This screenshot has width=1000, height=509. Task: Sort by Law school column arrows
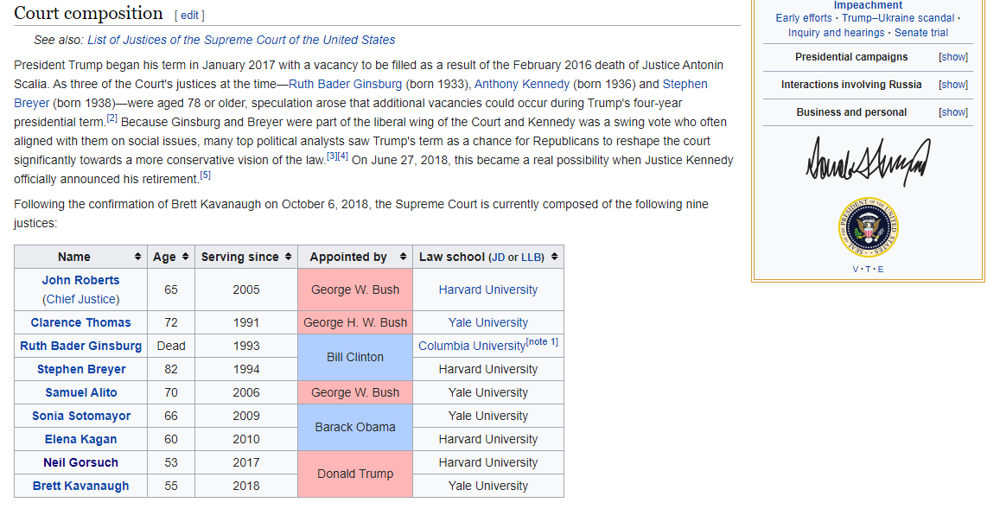(x=554, y=257)
